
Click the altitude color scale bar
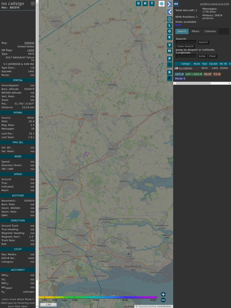click(x=98, y=297)
